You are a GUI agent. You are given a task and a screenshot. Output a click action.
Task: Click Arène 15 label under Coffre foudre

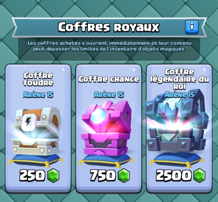point(38,95)
